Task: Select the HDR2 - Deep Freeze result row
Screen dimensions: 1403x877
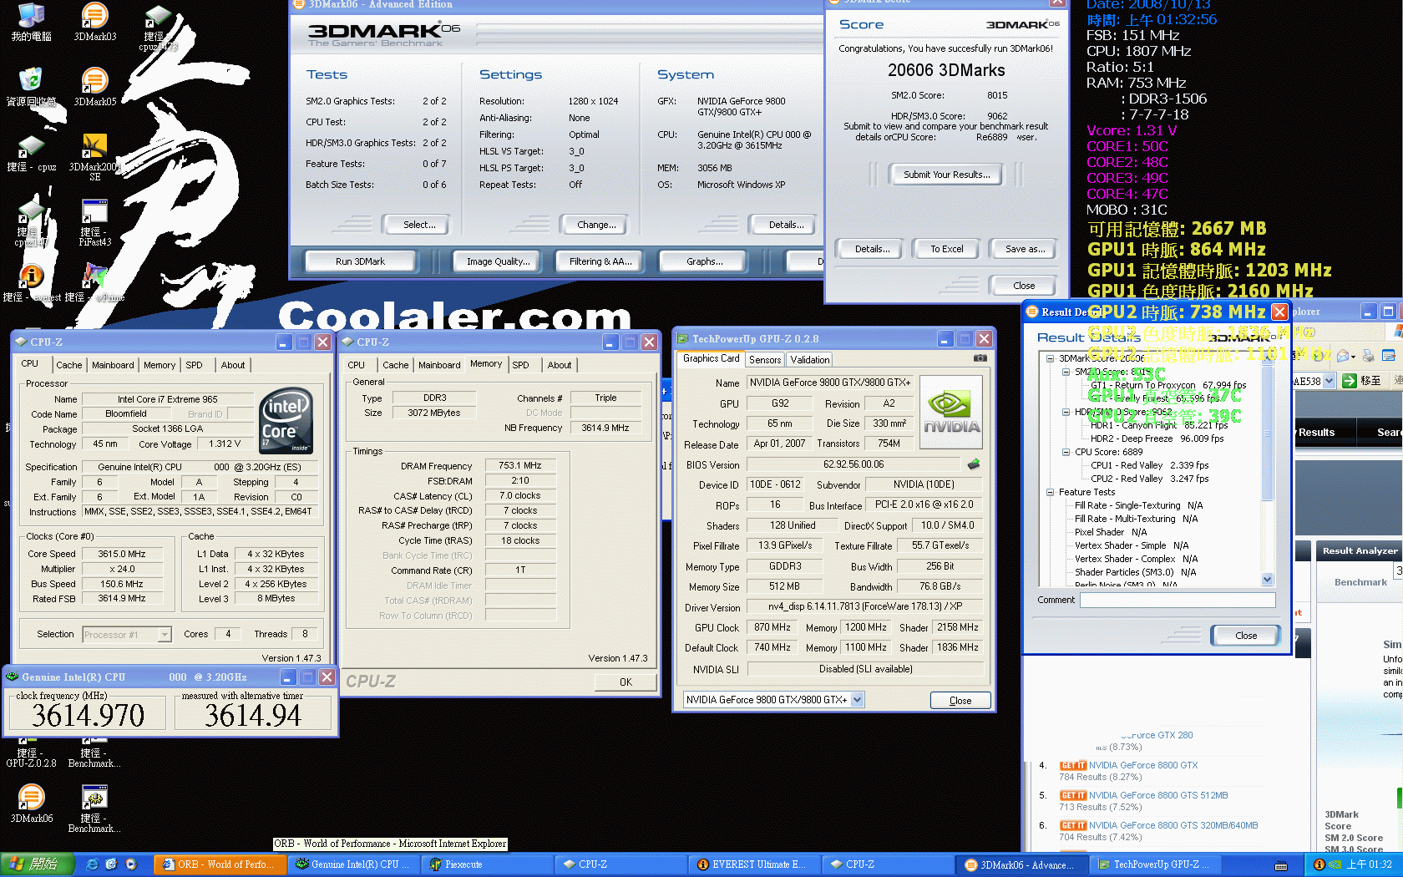Action: [1157, 438]
